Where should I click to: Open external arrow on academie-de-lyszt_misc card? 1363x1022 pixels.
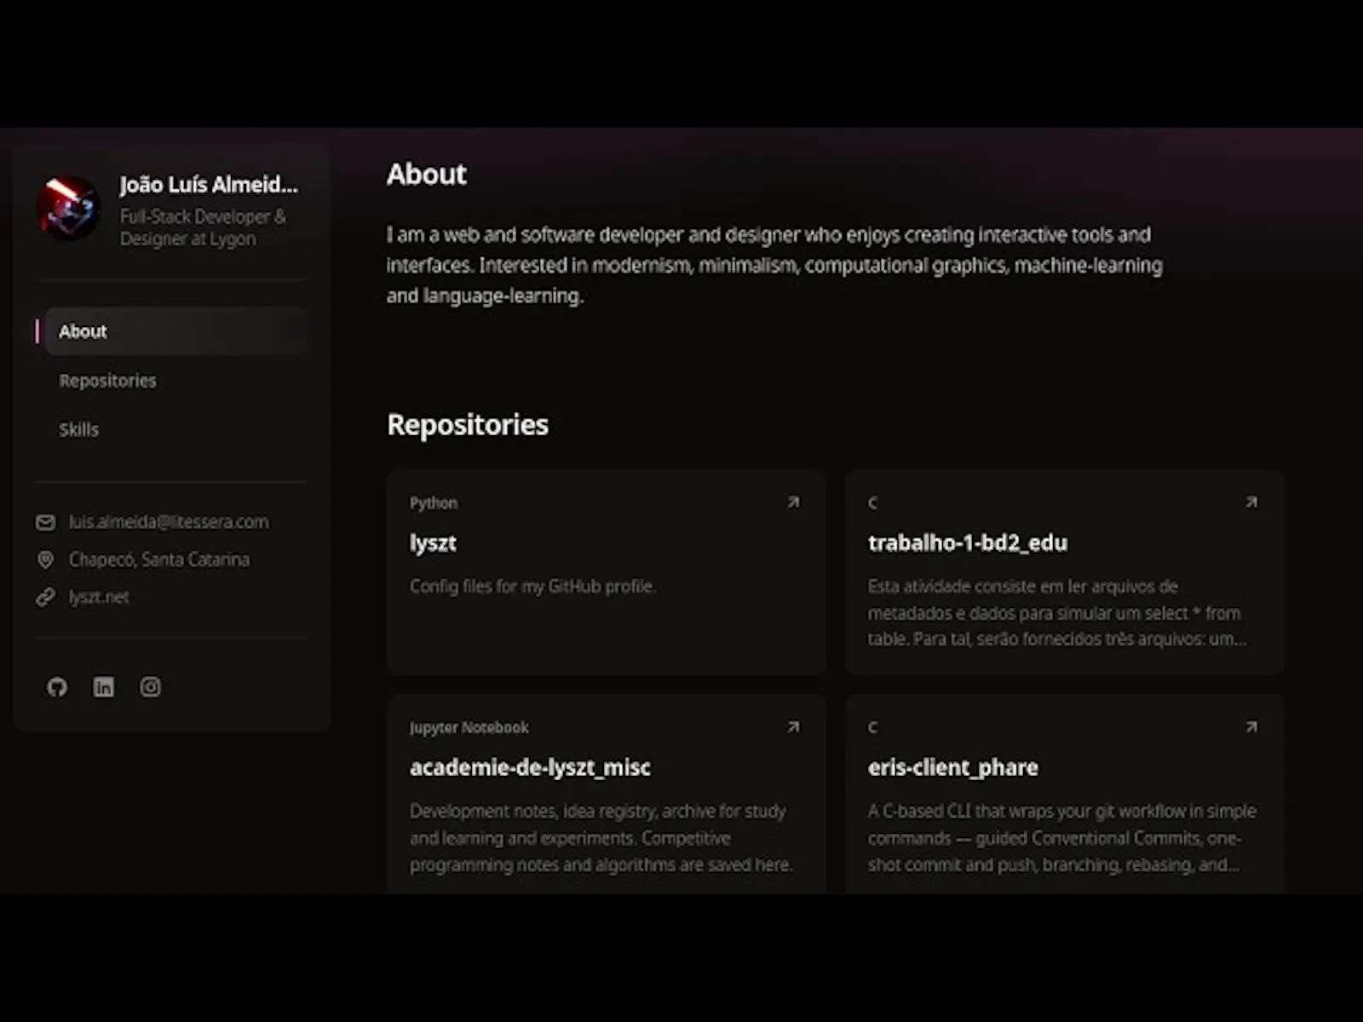(793, 727)
